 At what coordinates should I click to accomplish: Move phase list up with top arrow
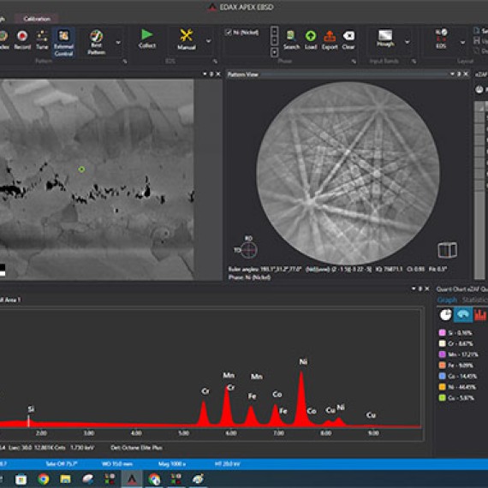pos(274,31)
